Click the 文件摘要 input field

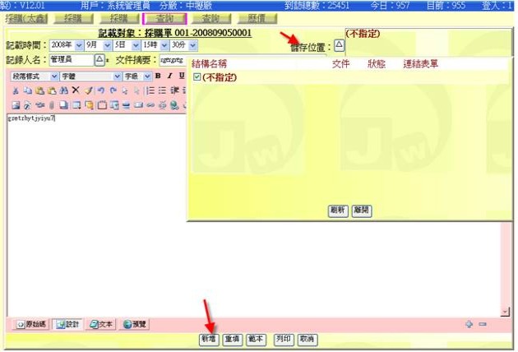click(x=171, y=60)
